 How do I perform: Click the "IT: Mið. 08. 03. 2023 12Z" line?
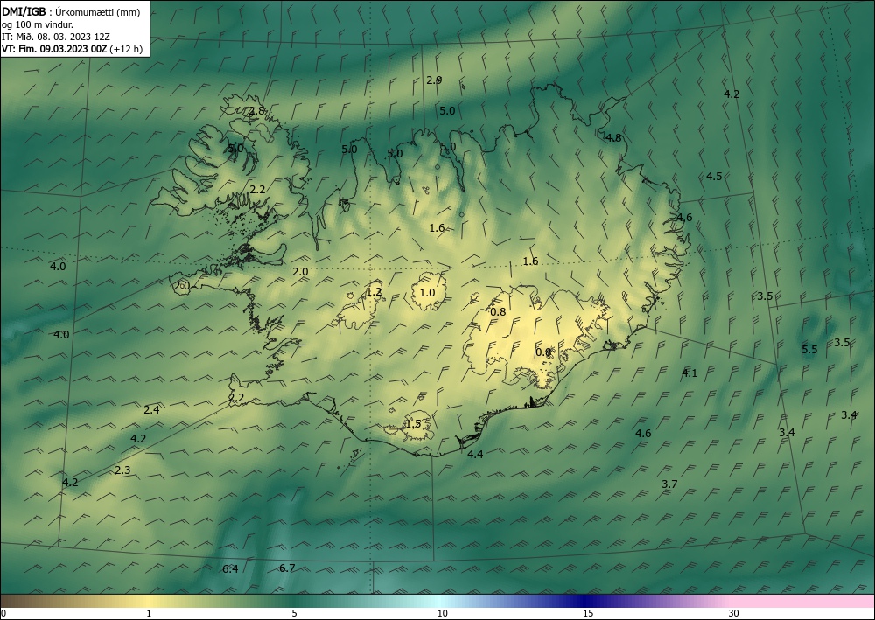(x=56, y=37)
